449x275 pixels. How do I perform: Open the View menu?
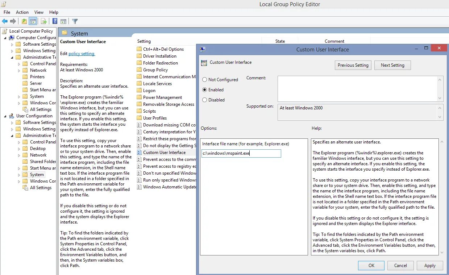(x=39, y=12)
